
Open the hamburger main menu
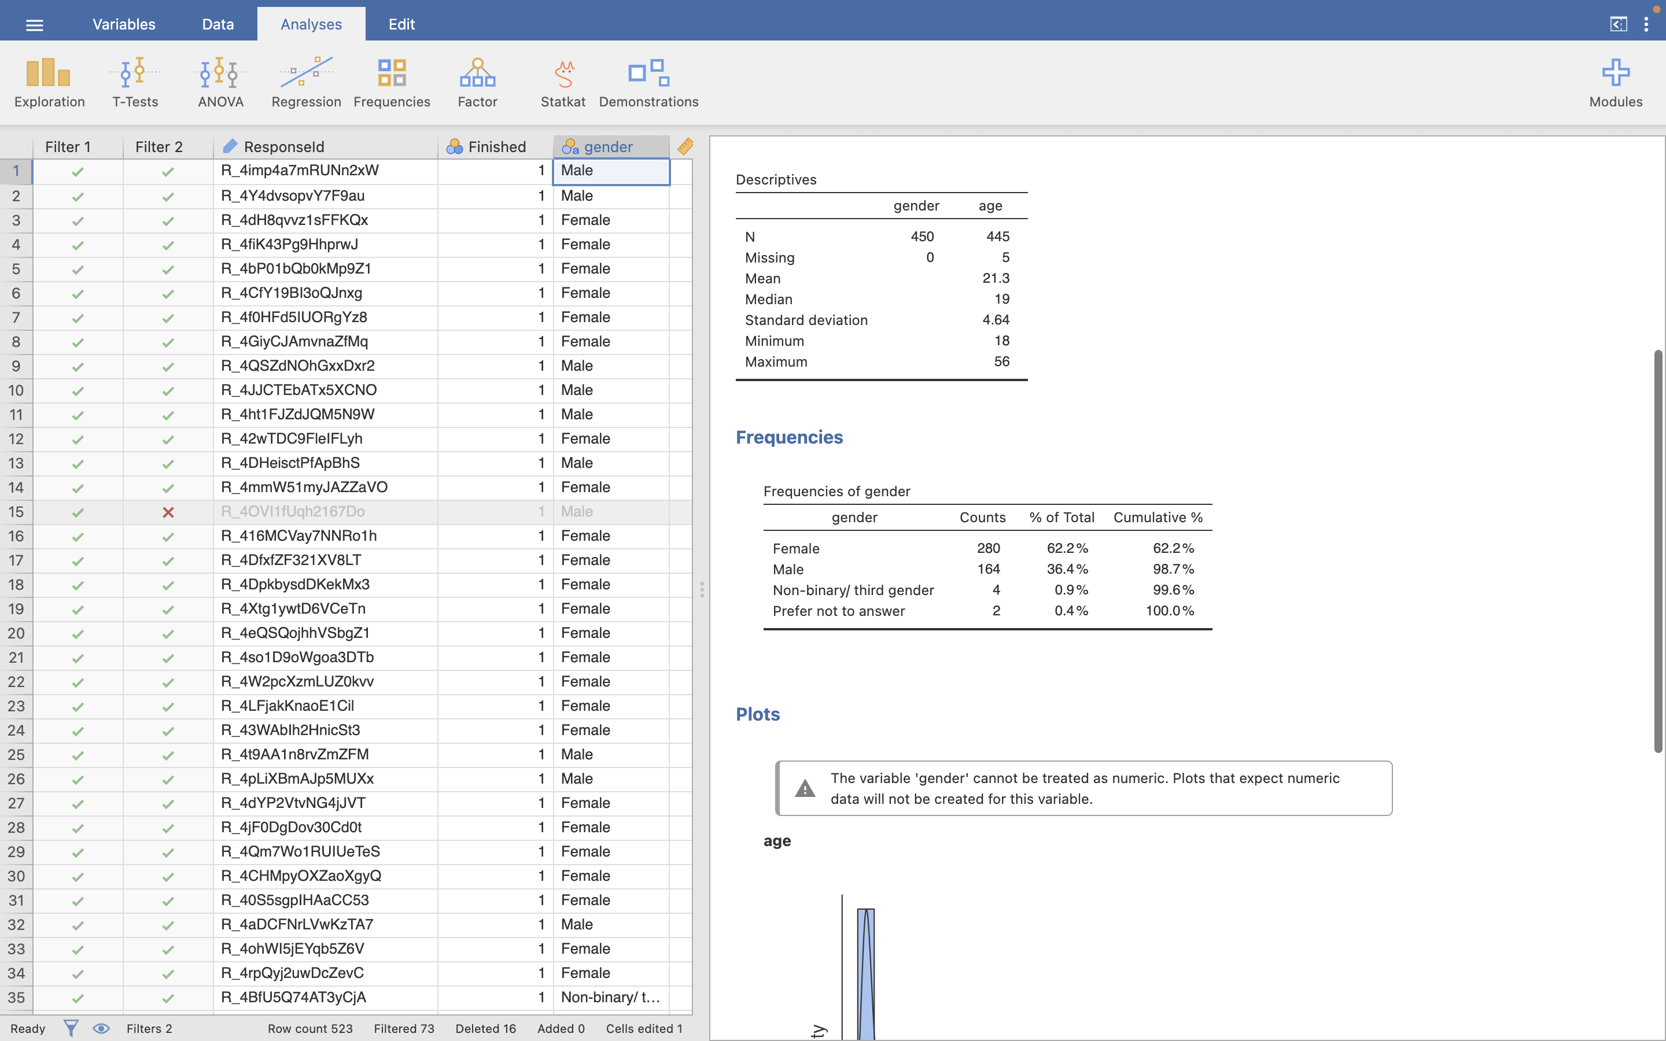click(x=35, y=25)
